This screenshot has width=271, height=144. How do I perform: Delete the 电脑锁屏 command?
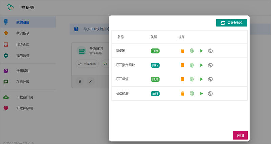coord(183,94)
